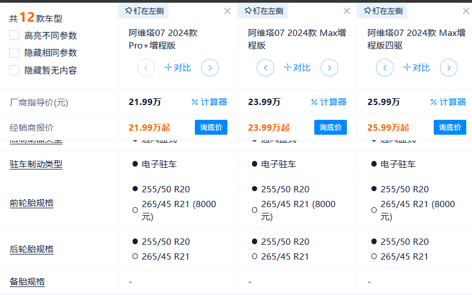Click dealer price 25.99万起
This screenshot has height=295, width=472.
click(388, 127)
